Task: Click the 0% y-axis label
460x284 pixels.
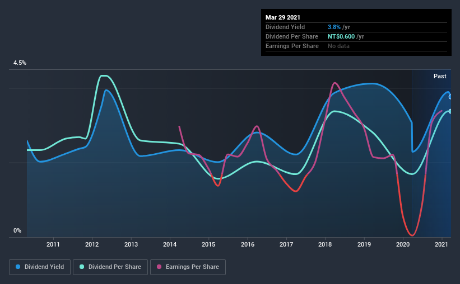Action: [17, 231]
